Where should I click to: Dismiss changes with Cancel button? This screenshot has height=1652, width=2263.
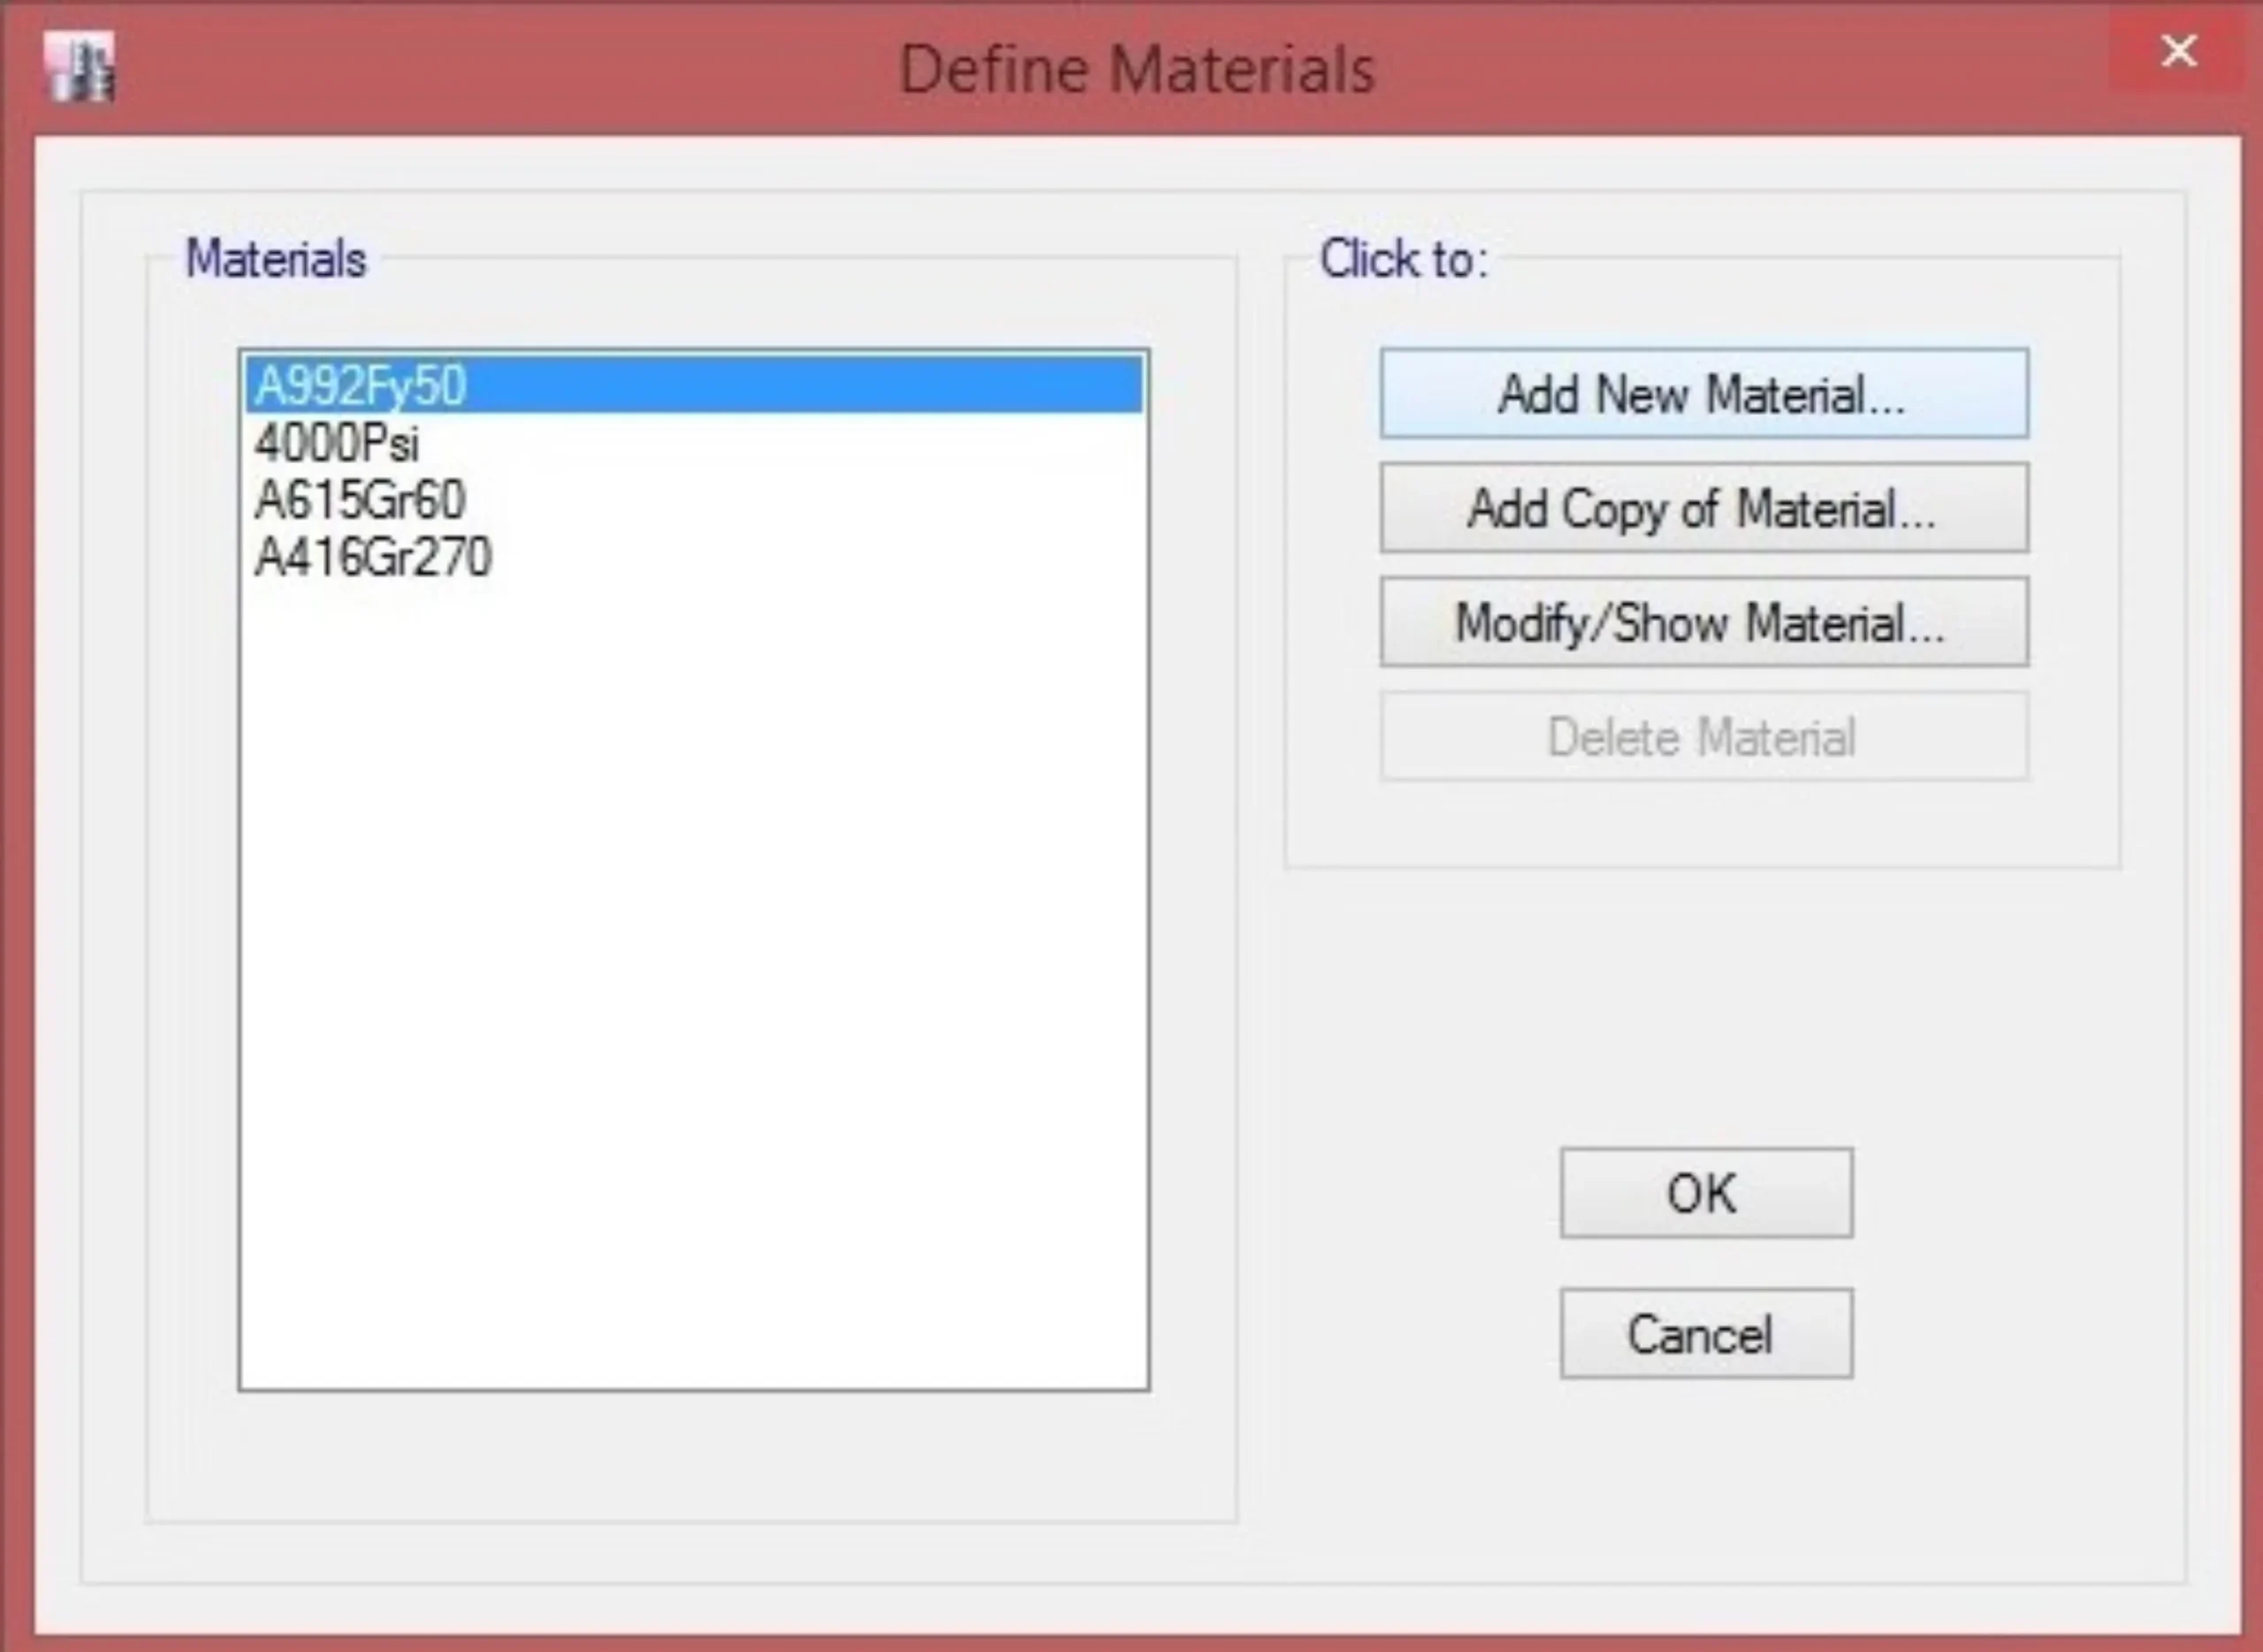(1705, 1334)
